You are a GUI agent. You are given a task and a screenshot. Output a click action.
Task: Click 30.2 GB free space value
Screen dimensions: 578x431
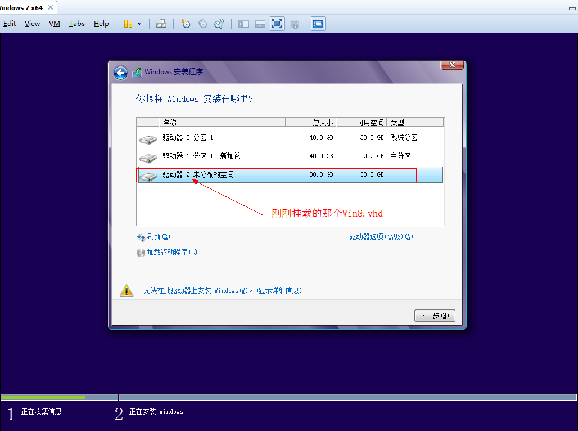[372, 138]
